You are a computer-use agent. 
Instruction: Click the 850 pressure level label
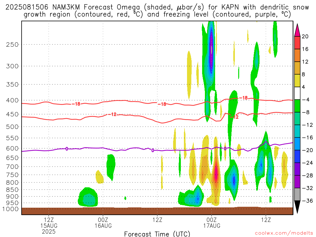tap(12, 190)
